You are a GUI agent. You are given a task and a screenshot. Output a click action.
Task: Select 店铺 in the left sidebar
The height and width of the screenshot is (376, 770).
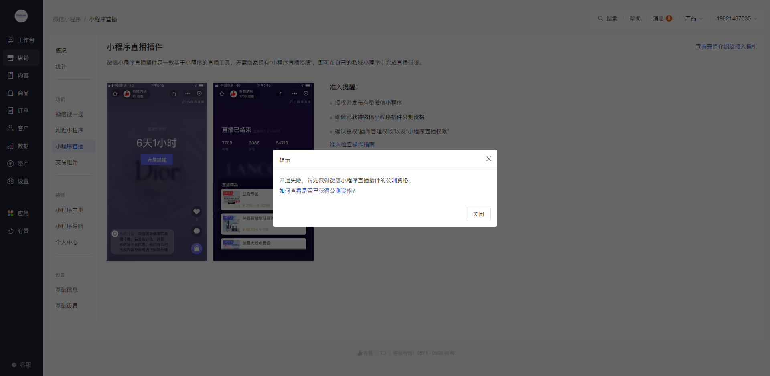click(21, 58)
